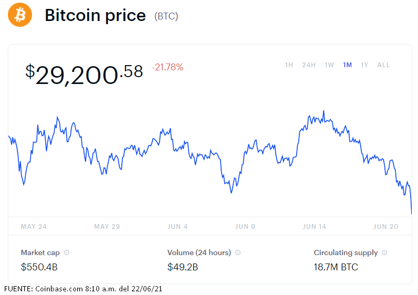Viewport: 418px width, 295px height.
Task: Select the 1H time range
Action: coord(289,65)
